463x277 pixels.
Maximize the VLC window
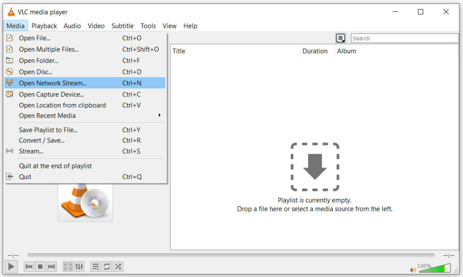tap(420, 11)
